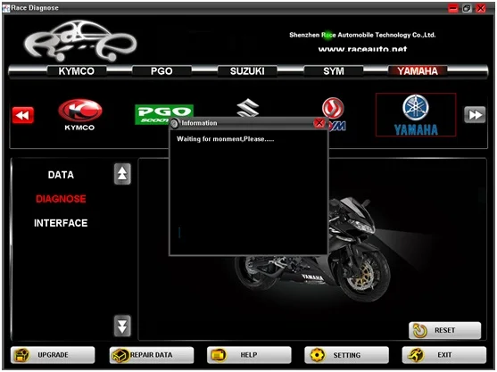Select the red SYM logo
Viewport: 497px width, 372px height.
[334, 108]
